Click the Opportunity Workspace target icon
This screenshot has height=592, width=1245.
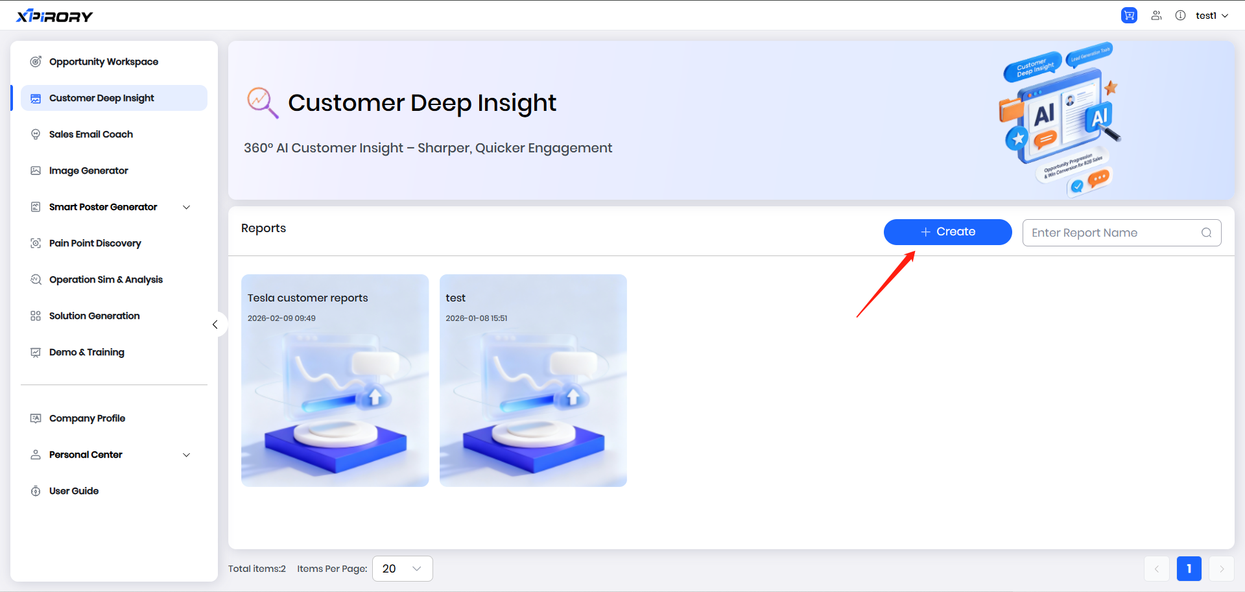(x=36, y=62)
